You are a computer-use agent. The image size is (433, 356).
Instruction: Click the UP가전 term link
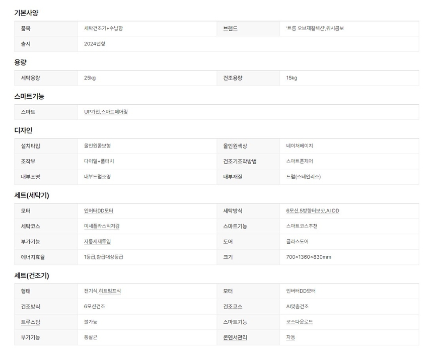[92, 112]
